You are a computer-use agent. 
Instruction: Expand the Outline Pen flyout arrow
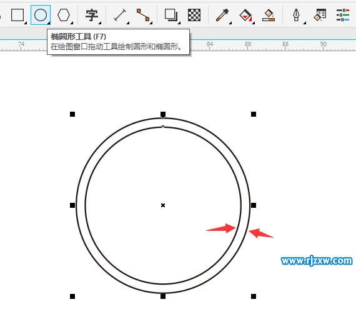pos(304,23)
